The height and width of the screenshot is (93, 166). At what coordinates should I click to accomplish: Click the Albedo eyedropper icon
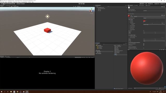coord(146,21)
